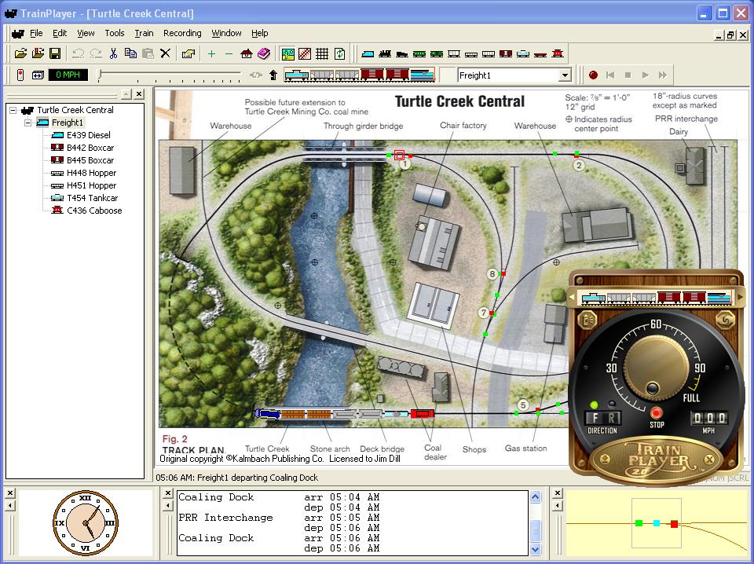Toggle the grid display toolbar button
Image resolution: width=754 pixels, height=564 pixels.
[x=322, y=53]
